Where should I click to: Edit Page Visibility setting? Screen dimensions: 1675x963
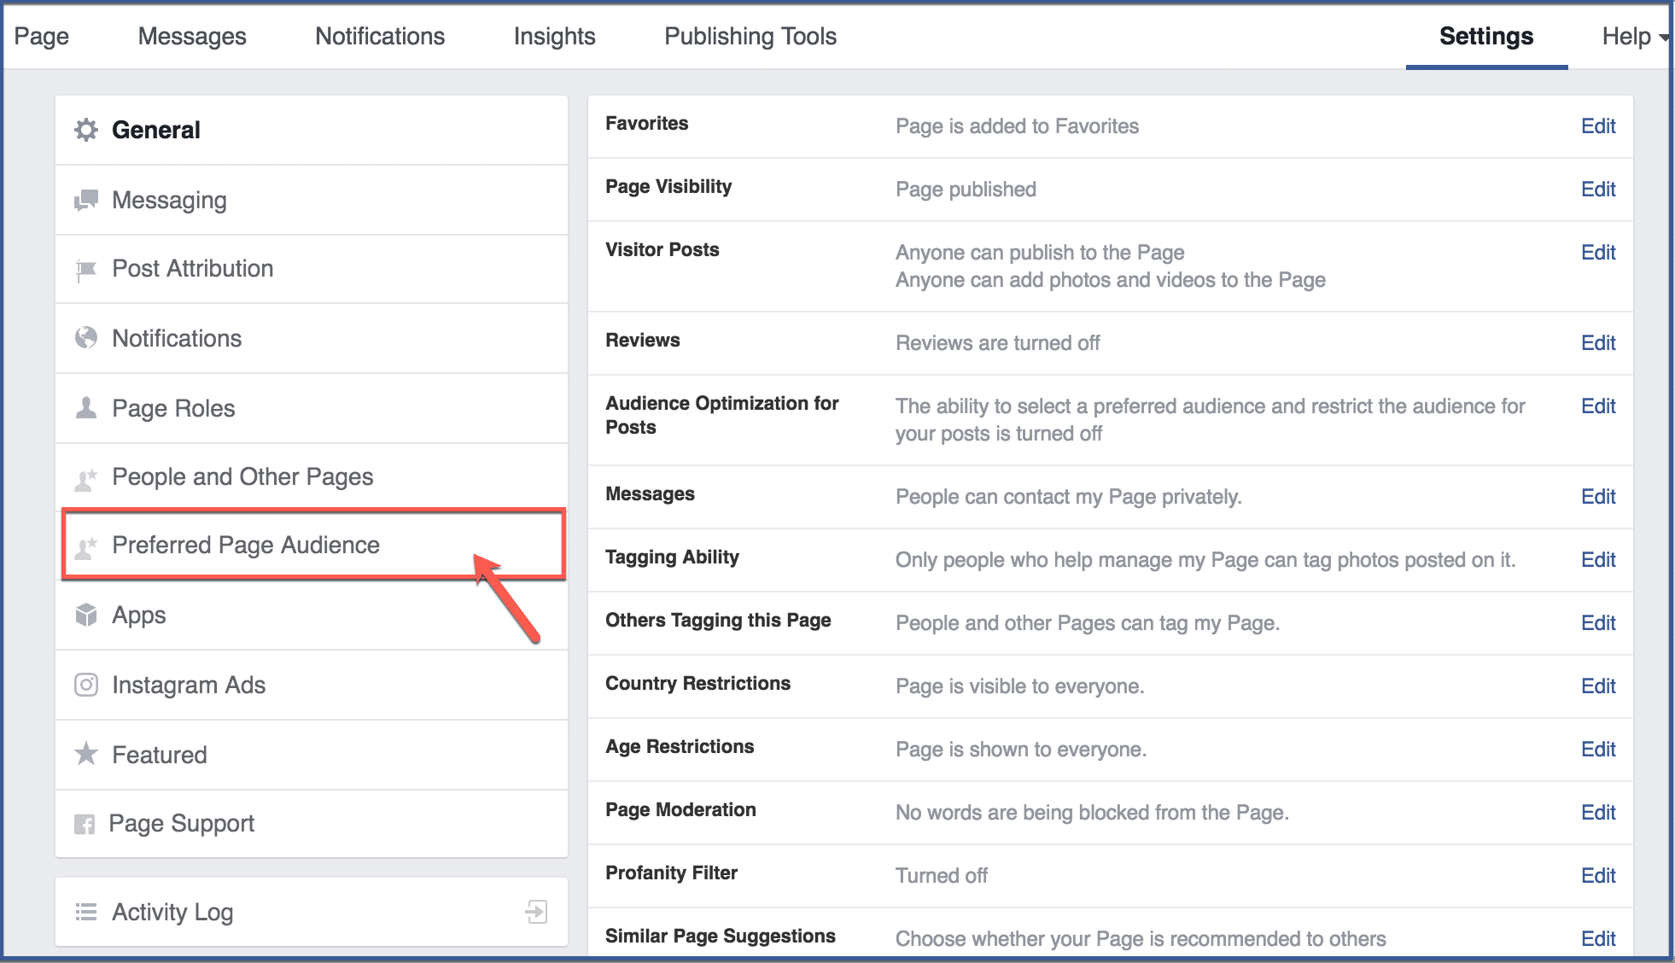coord(1598,190)
